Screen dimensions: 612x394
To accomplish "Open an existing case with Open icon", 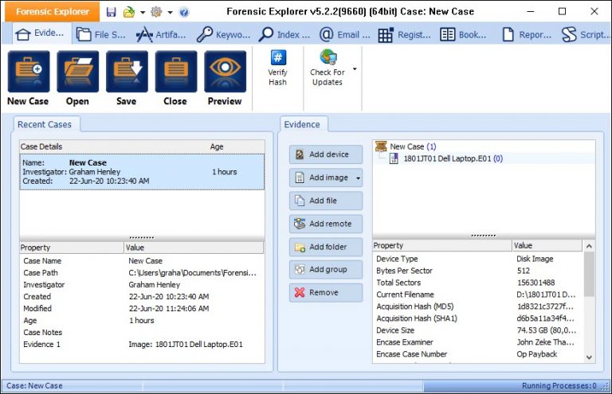I will (x=77, y=72).
